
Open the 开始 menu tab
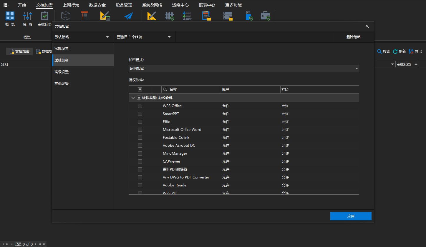(x=22, y=5)
